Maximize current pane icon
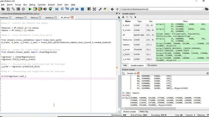 (89, 9)
